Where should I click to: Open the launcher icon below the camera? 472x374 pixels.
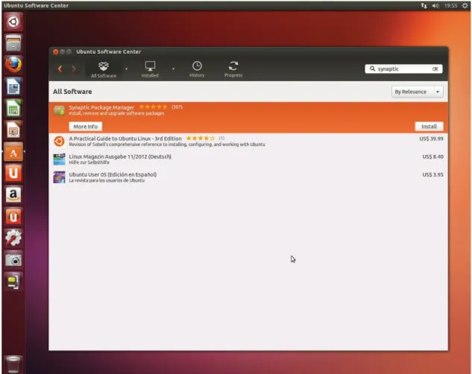coord(13,282)
